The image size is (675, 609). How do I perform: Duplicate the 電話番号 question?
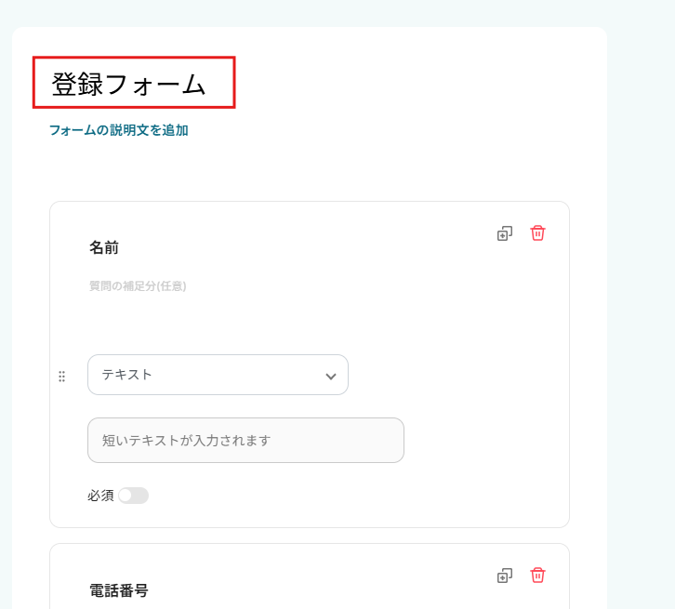(x=505, y=576)
